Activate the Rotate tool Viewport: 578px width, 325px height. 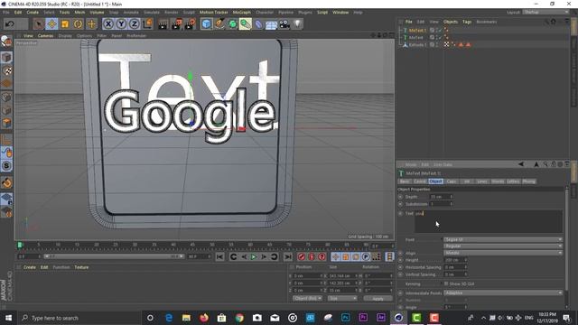79,24
